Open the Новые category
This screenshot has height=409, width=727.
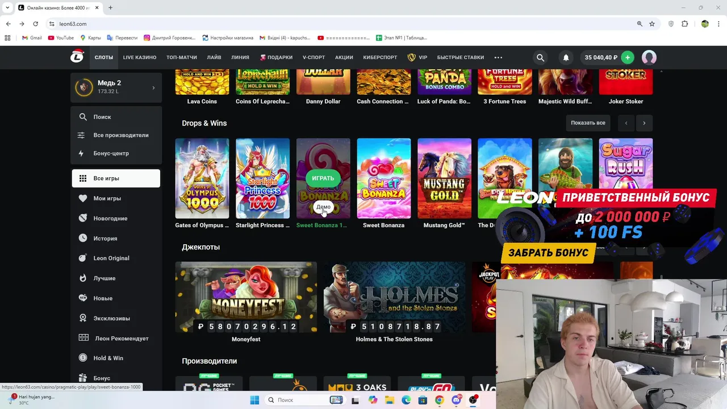pos(116,298)
